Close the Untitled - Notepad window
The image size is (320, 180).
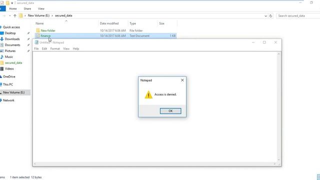coord(275,42)
